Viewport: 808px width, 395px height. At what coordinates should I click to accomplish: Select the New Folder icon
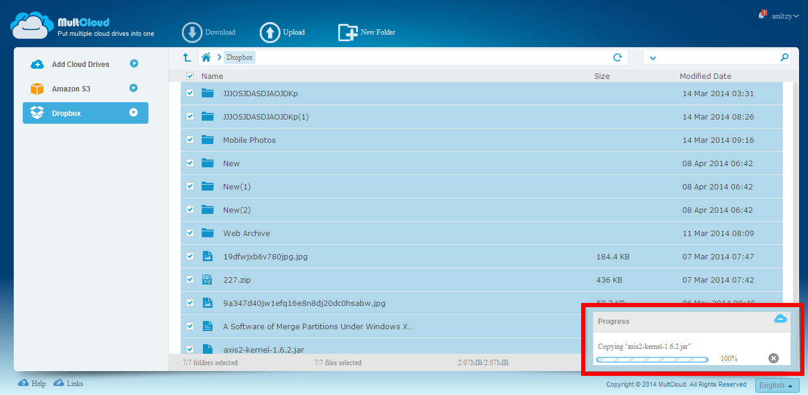[348, 32]
